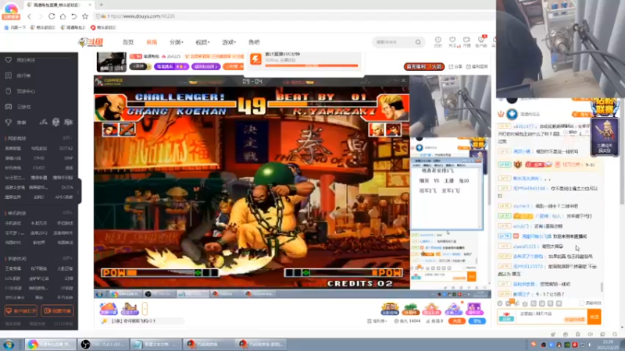Open the Windows Start button
Image resolution: width=625 pixels, height=351 pixels.
tap(9, 344)
